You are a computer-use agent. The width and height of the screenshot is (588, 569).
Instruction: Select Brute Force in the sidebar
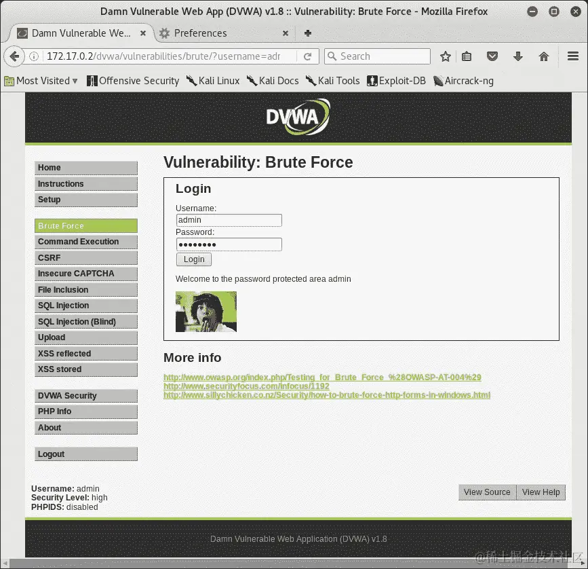(86, 226)
